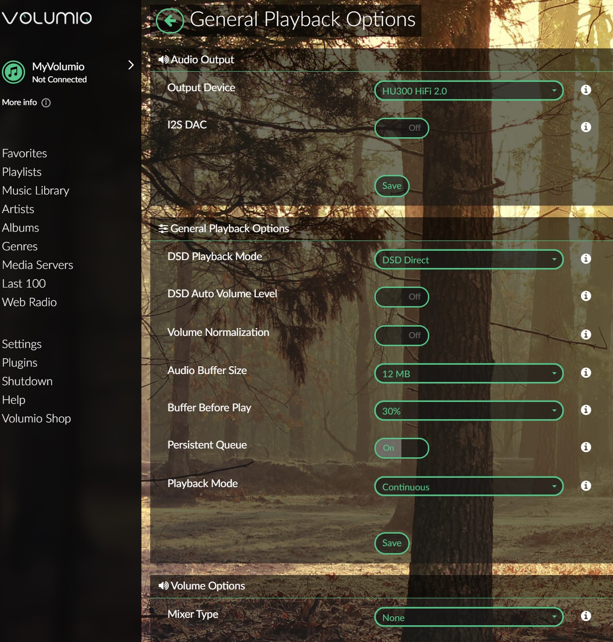Open the Output Device dropdown
Image resolution: width=613 pixels, height=642 pixels.
point(469,91)
